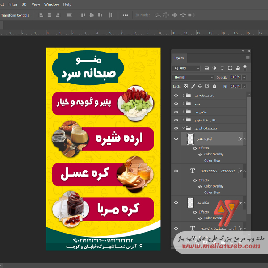Hide the 021222222 text layer
The image size is (268, 268).
[176, 171]
